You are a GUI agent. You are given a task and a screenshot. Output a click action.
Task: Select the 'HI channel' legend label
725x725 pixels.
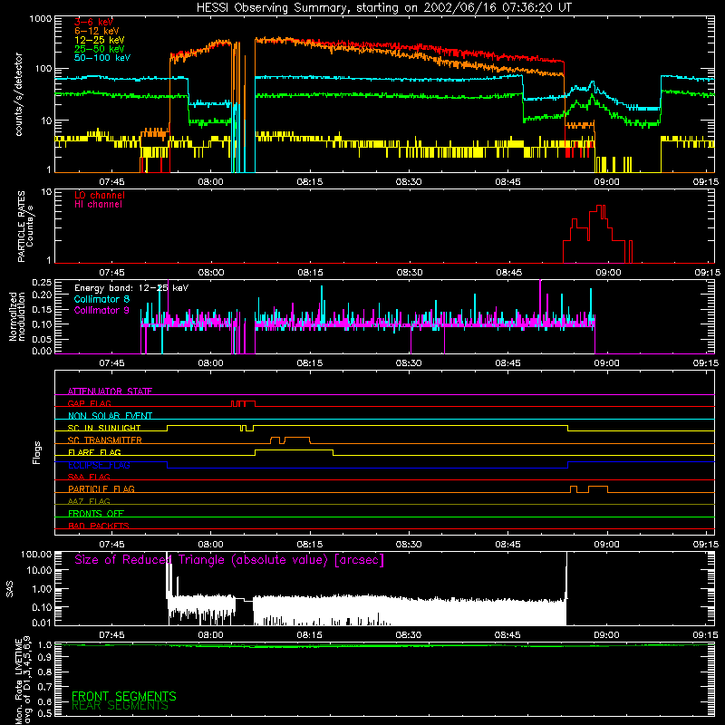pyautogui.click(x=98, y=205)
